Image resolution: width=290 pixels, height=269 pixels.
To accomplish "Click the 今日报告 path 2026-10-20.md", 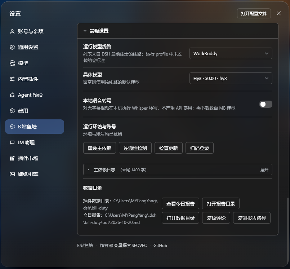I will 120,219.
